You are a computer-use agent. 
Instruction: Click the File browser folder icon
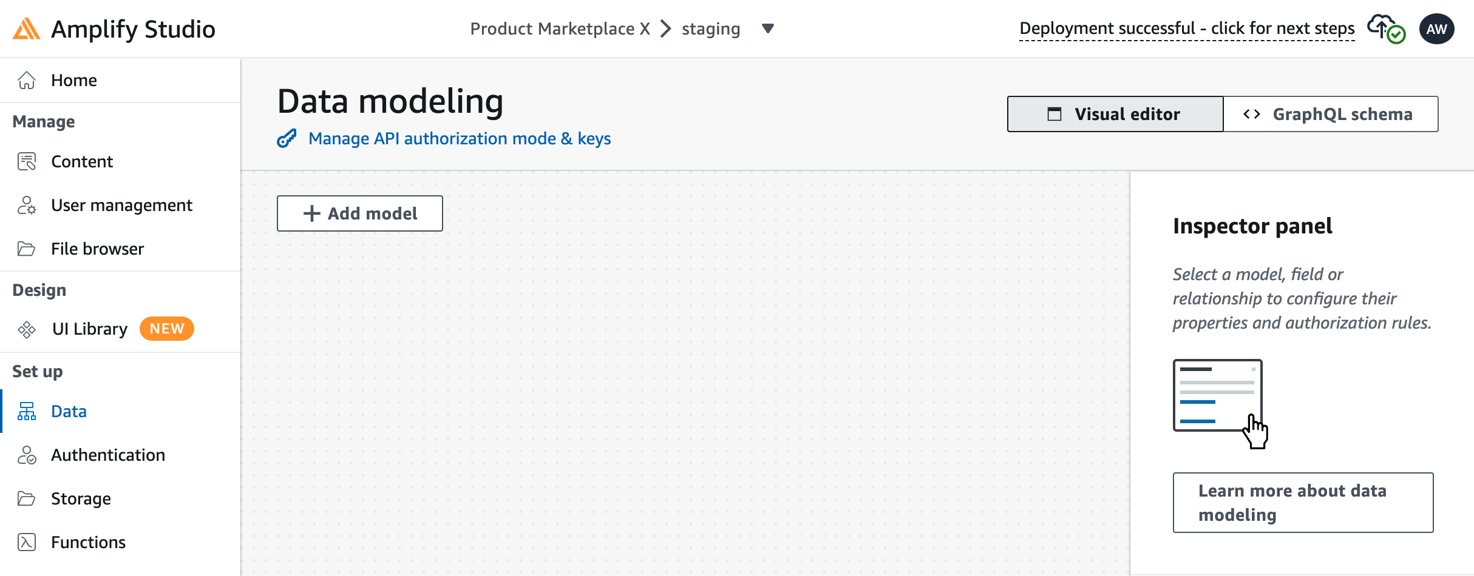point(27,249)
